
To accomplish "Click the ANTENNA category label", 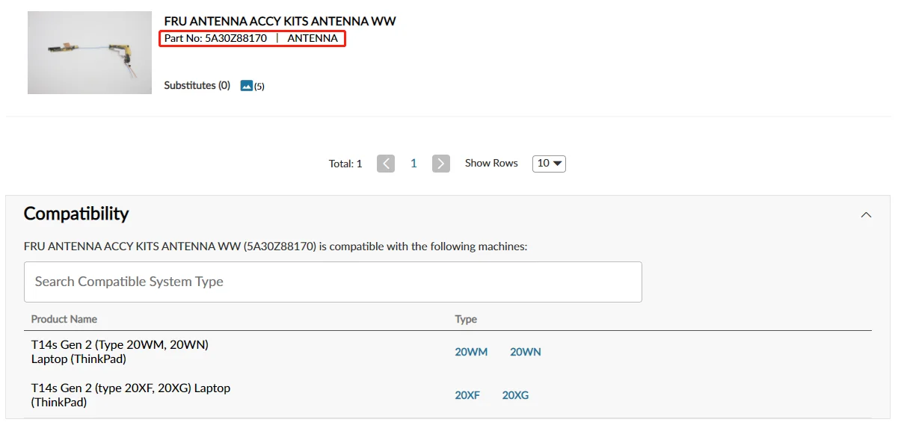I will click(x=313, y=38).
